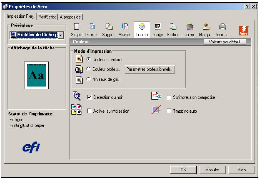Click the Surimpression composite icon

click(x=156, y=95)
